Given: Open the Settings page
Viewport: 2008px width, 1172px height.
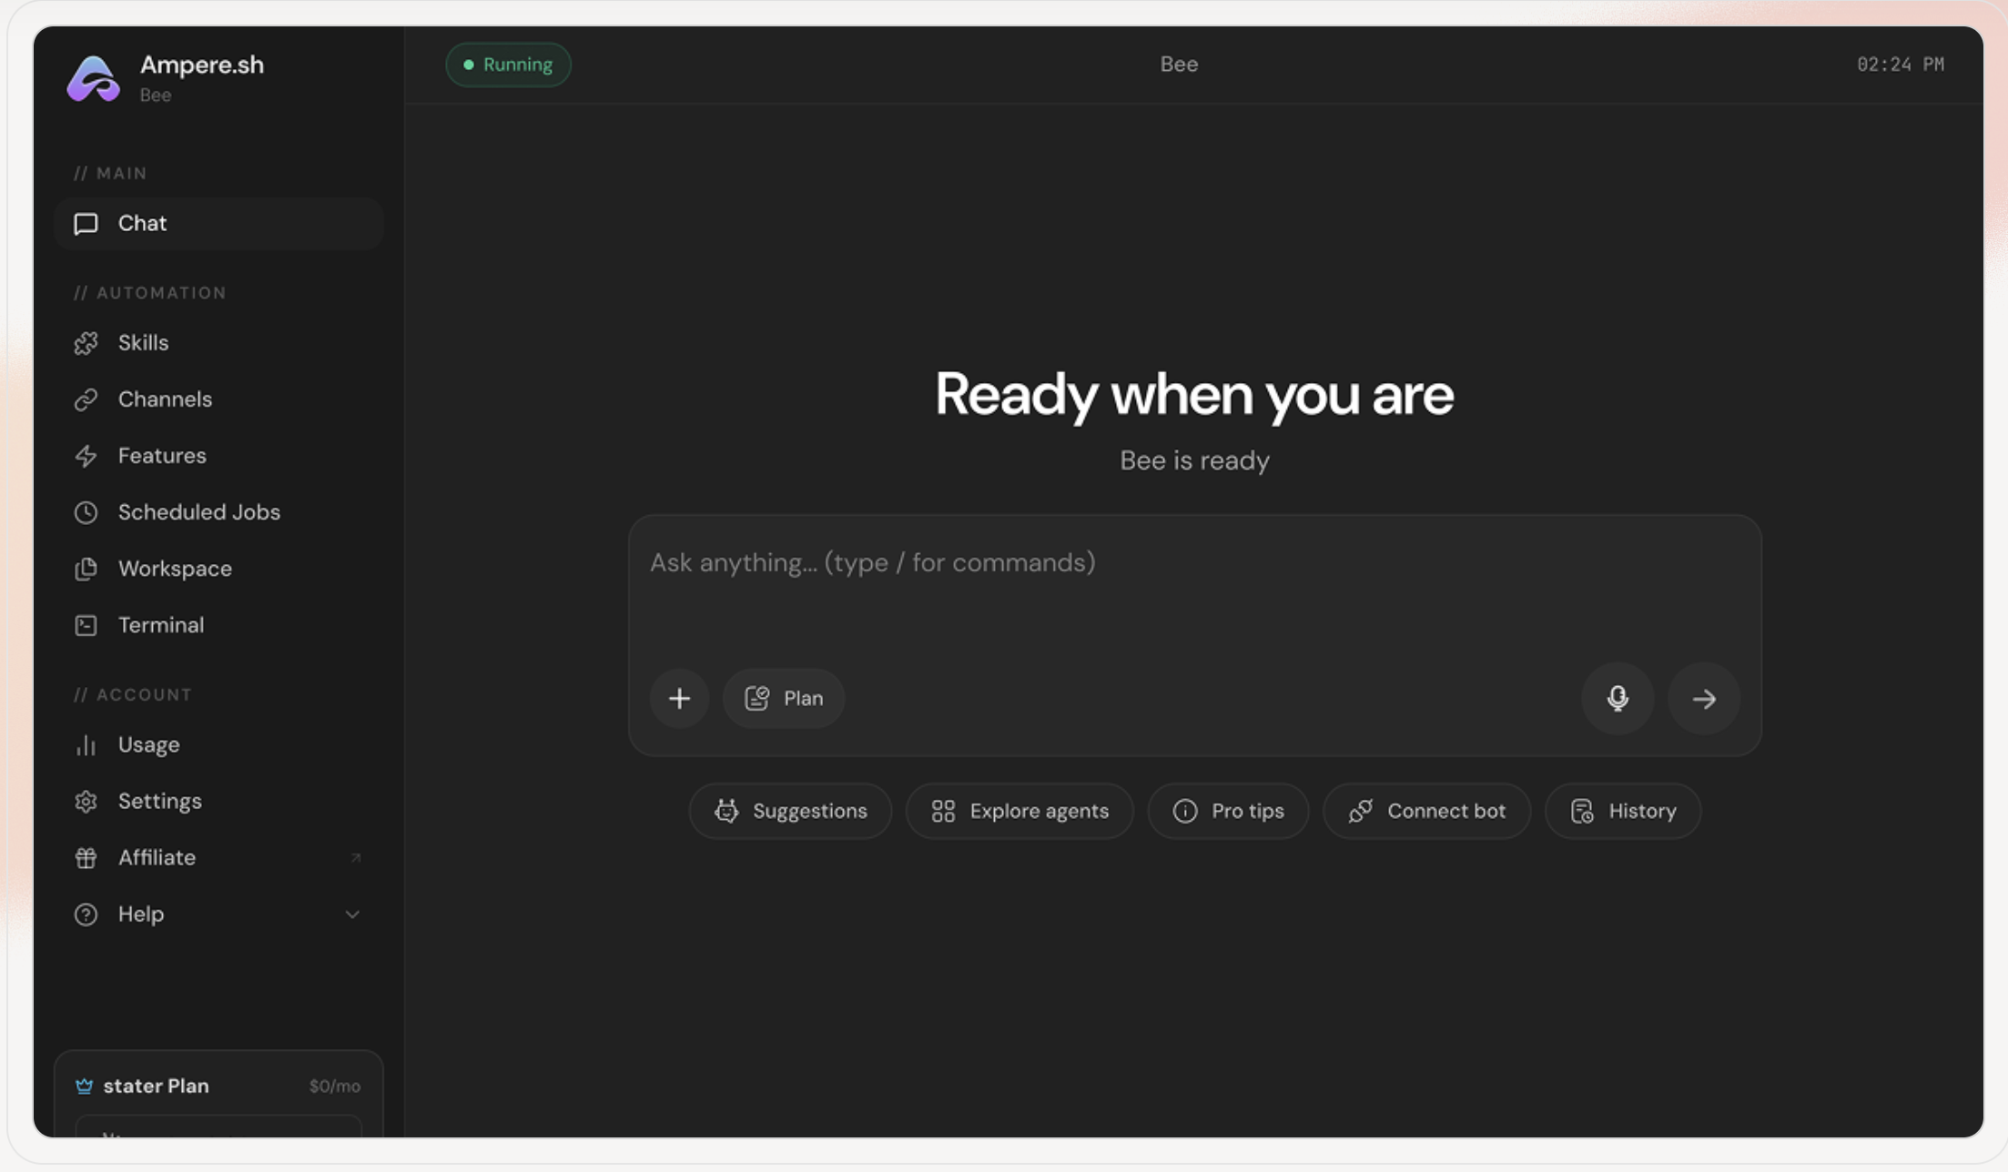Looking at the screenshot, I should 159,801.
